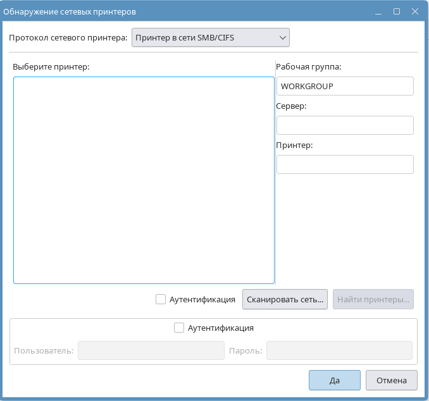
Task: Focus the 'Принтер' text field
Action: pyautogui.click(x=345, y=164)
